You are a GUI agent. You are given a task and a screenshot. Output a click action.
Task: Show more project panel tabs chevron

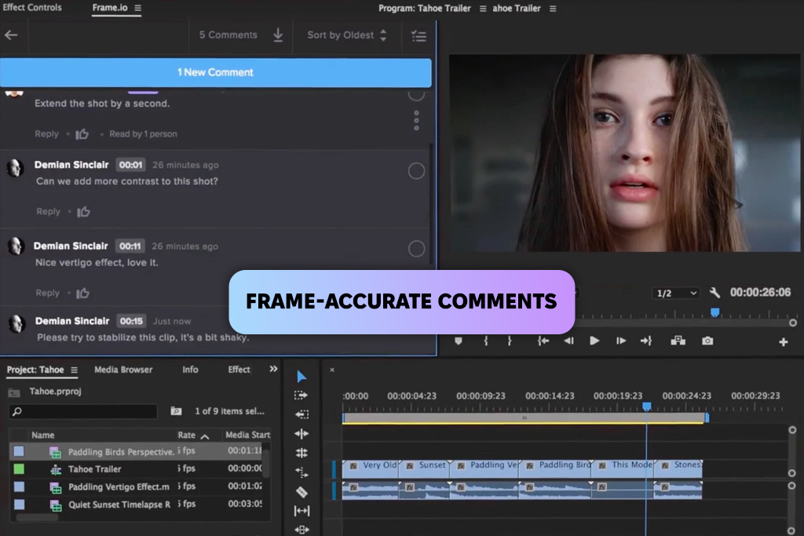click(273, 369)
